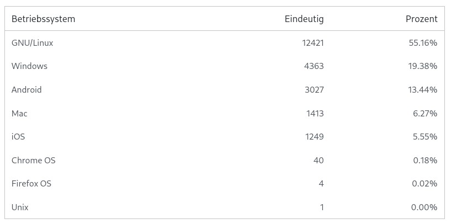451x224 pixels.
Task: Click the Betriebssystem column header
Action: point(43,19)
